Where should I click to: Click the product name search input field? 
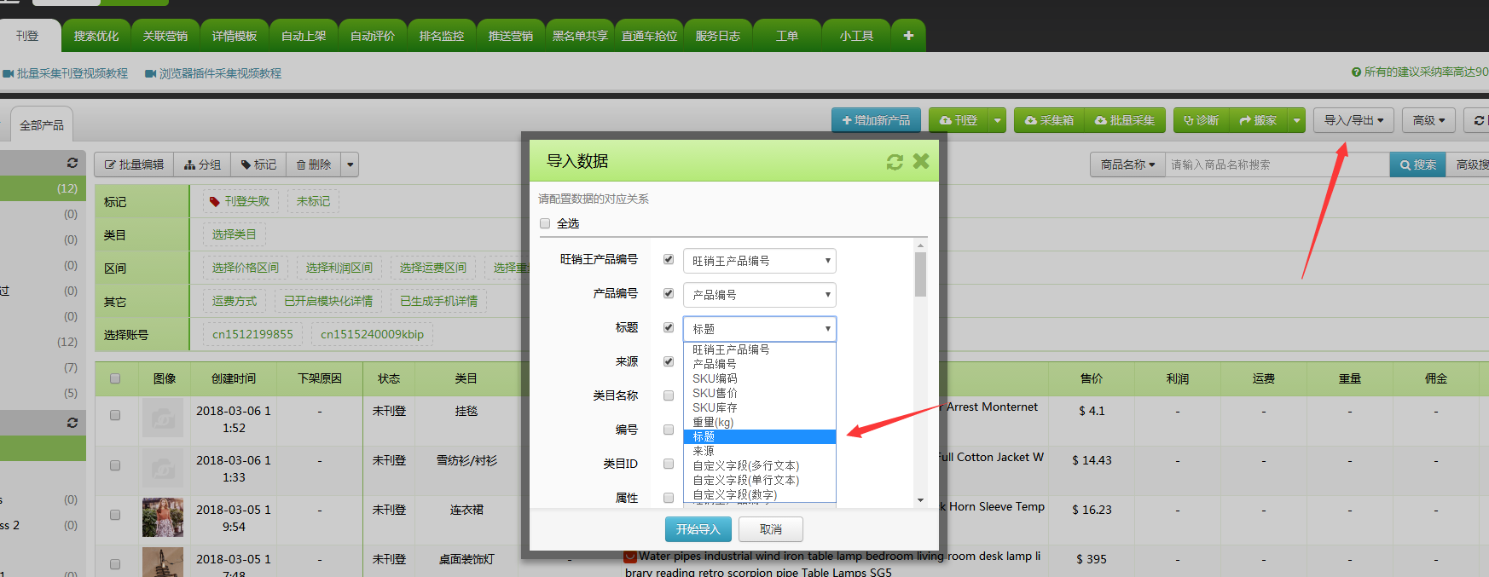click(x=1278, y=164)
